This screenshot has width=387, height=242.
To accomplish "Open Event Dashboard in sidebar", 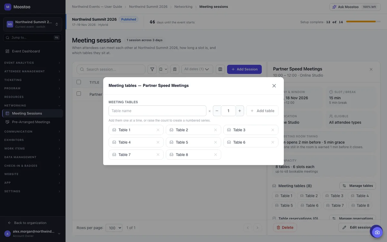I will pyautogui.click(x=33, y=51).
